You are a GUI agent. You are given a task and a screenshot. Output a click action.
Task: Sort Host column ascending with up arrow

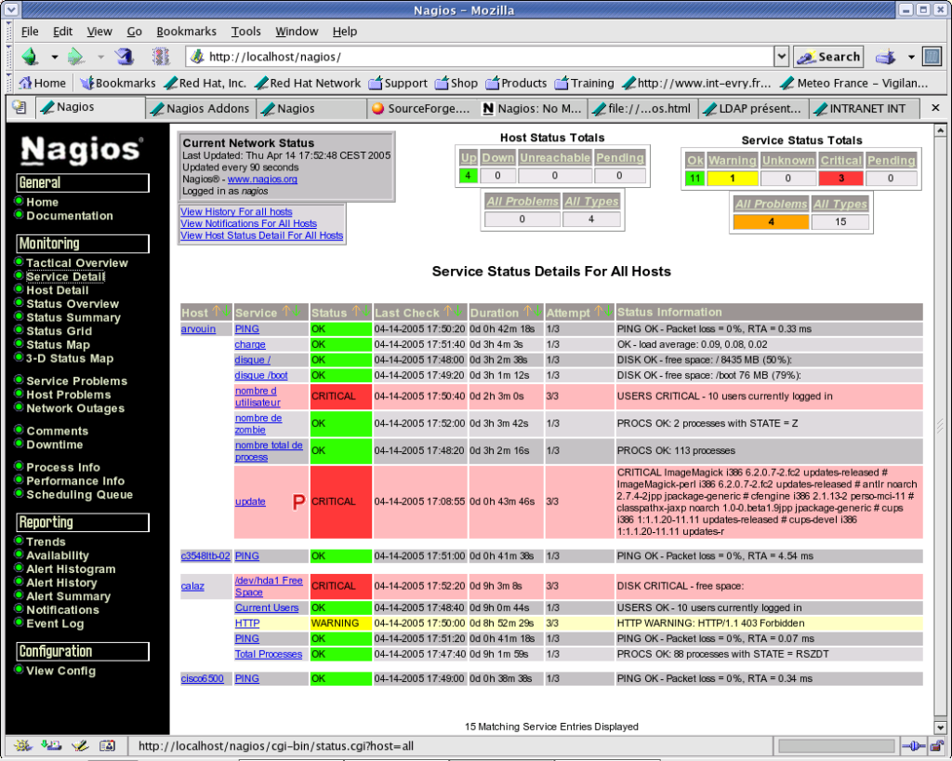point(217,313)
